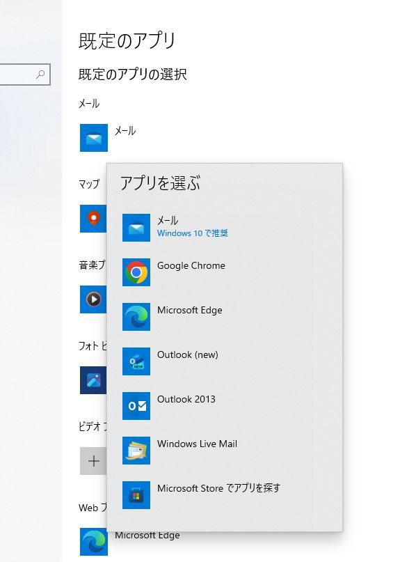This screenshot has width=400, height=562.
Task: Choose the Google Chrome icon in the app list
Action: tap(136, 272)
